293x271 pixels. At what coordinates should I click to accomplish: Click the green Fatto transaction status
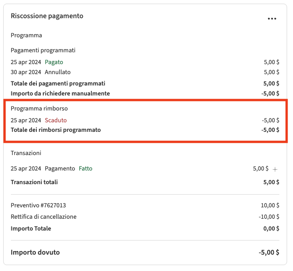coord(86,168)
